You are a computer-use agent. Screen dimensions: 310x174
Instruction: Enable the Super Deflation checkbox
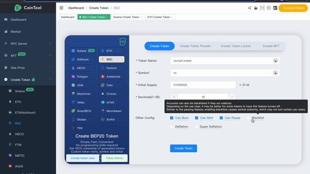196,127
